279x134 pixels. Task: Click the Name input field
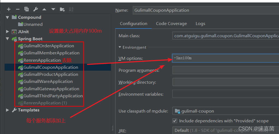[206, 10]
